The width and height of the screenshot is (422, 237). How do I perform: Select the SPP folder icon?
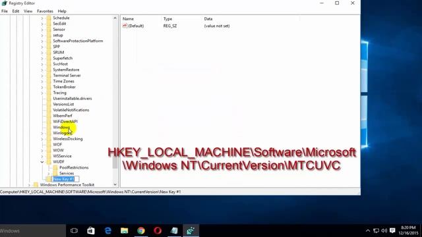pos(49,47)
